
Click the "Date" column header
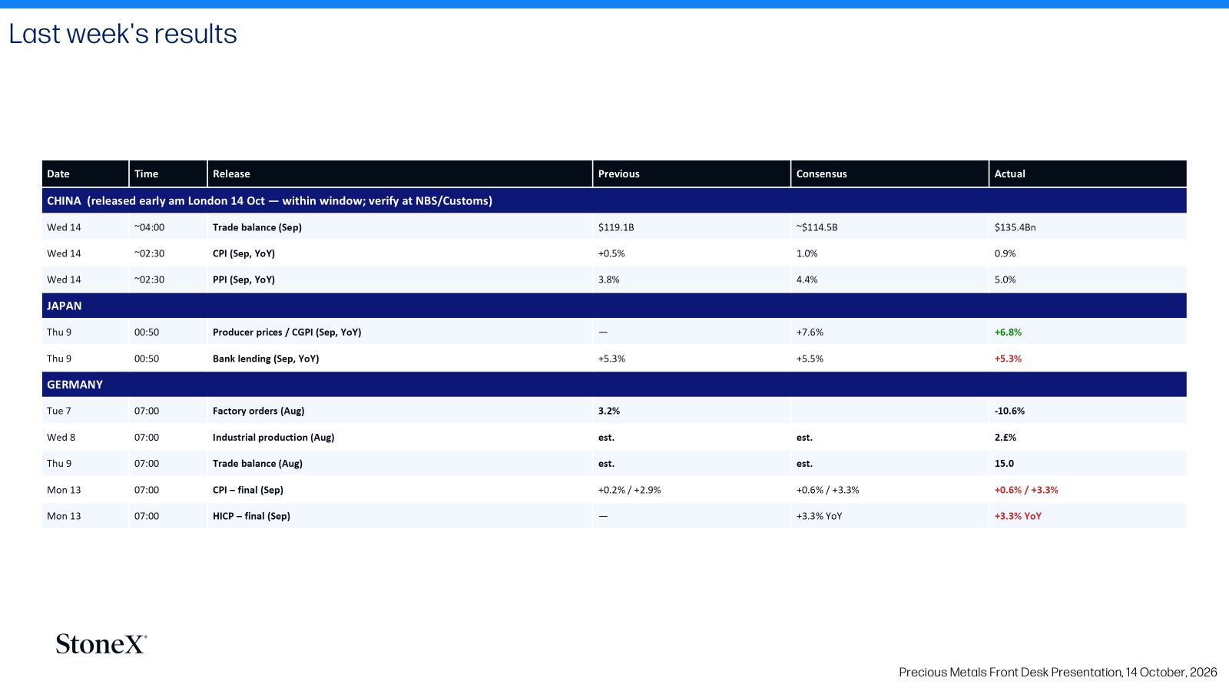pos(85,174)
